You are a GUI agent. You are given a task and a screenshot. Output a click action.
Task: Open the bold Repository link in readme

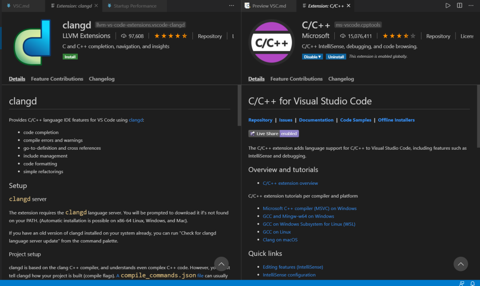click(x=260, y=120)
